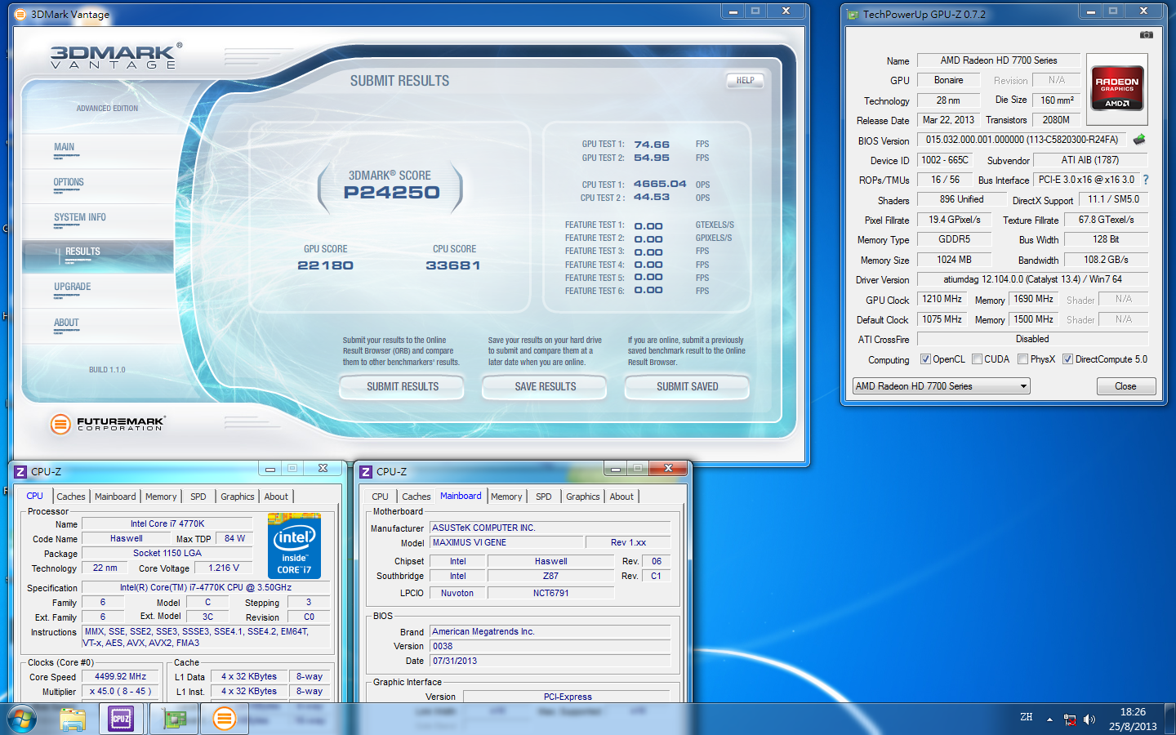This screenshot has width=1176, height=735.
Task: Switch to CPU-Z from the taskbar
Action: click(x=121, y=719)
